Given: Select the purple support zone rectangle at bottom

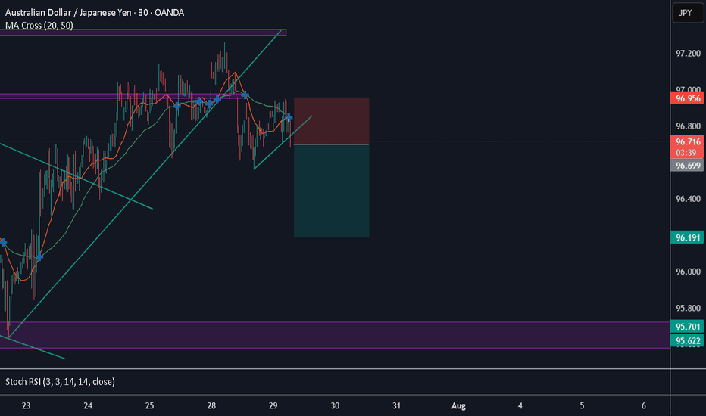Looking at the screenshot, I should (x=335, y=335).
